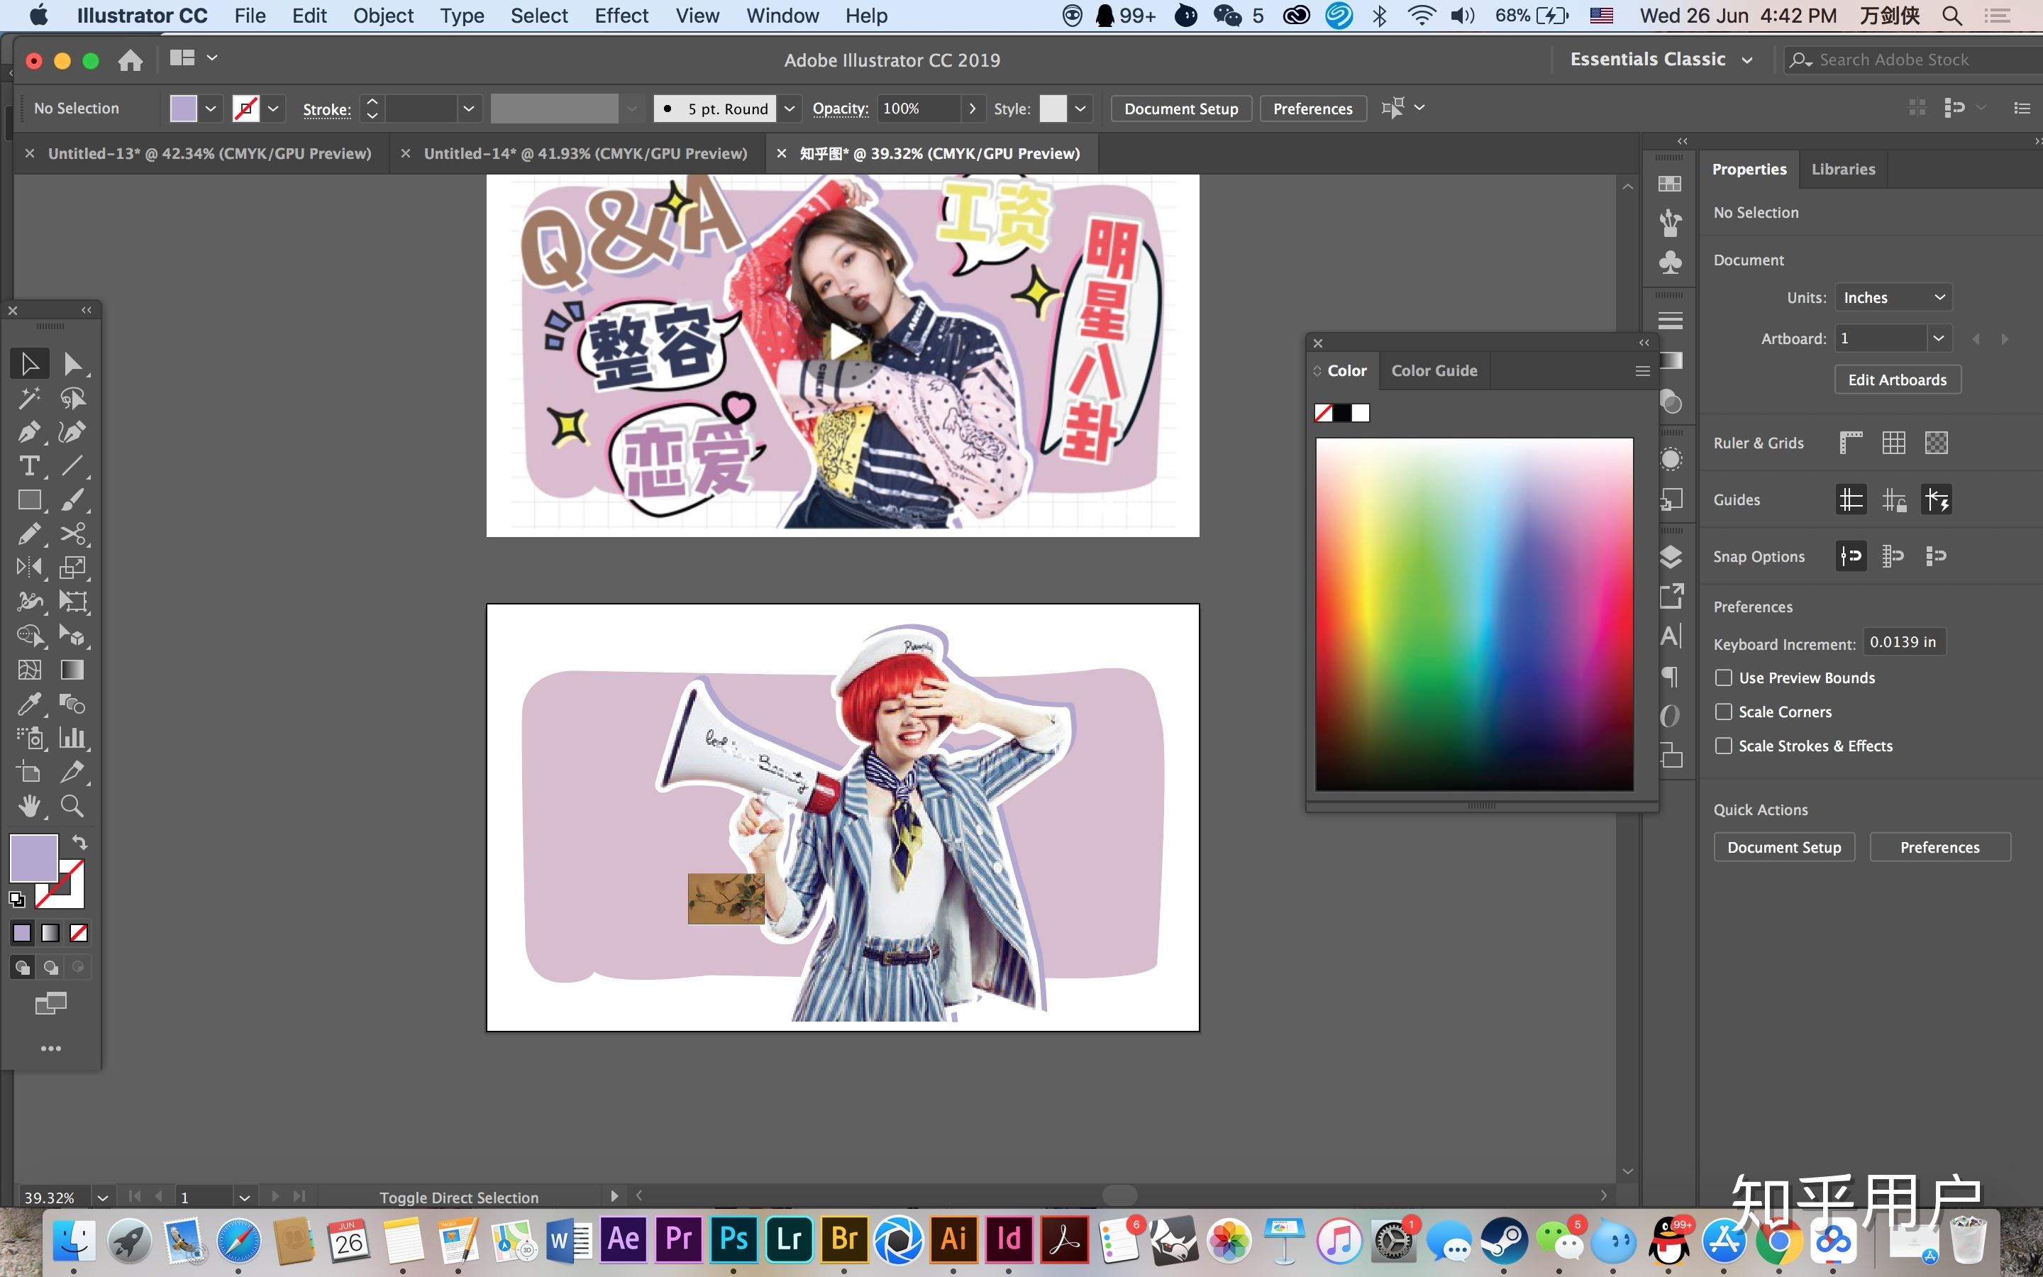This screenshot has width=2043, height=1277.
Task: Pick a color from the spectrum
Action: point(1473,613)
